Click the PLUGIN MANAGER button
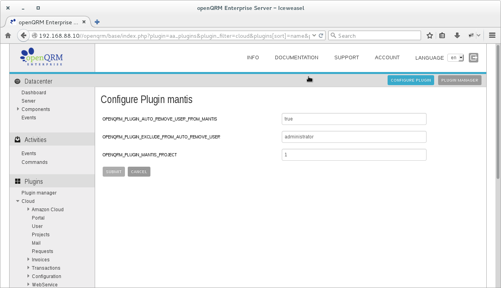The height and width of the screenshot is (288, 501). coord(460,80)
